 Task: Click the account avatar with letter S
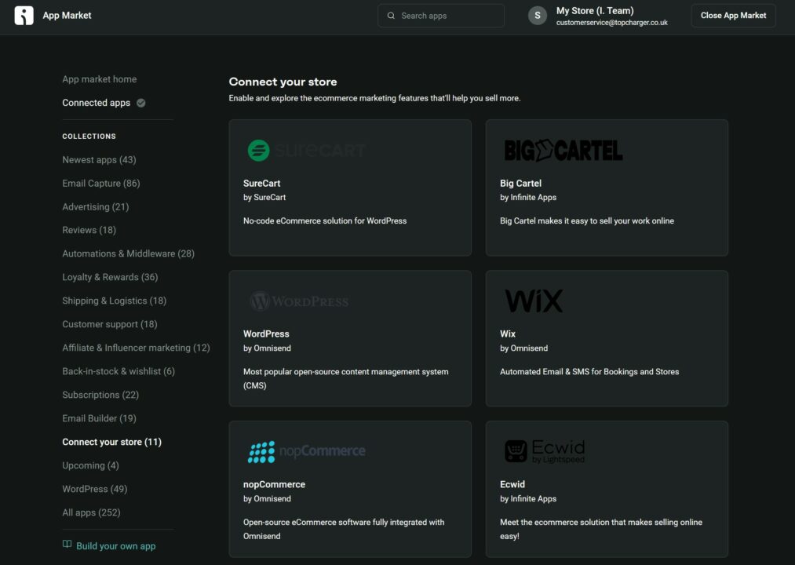pos(538,16)
